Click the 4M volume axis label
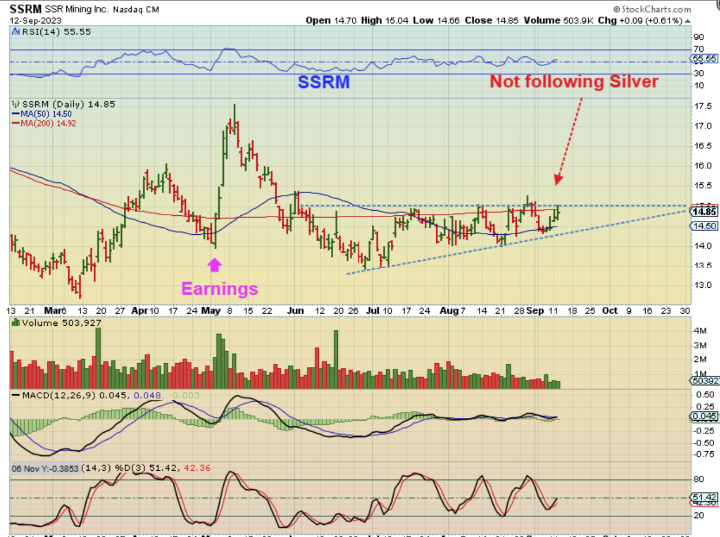 (700, 332)
